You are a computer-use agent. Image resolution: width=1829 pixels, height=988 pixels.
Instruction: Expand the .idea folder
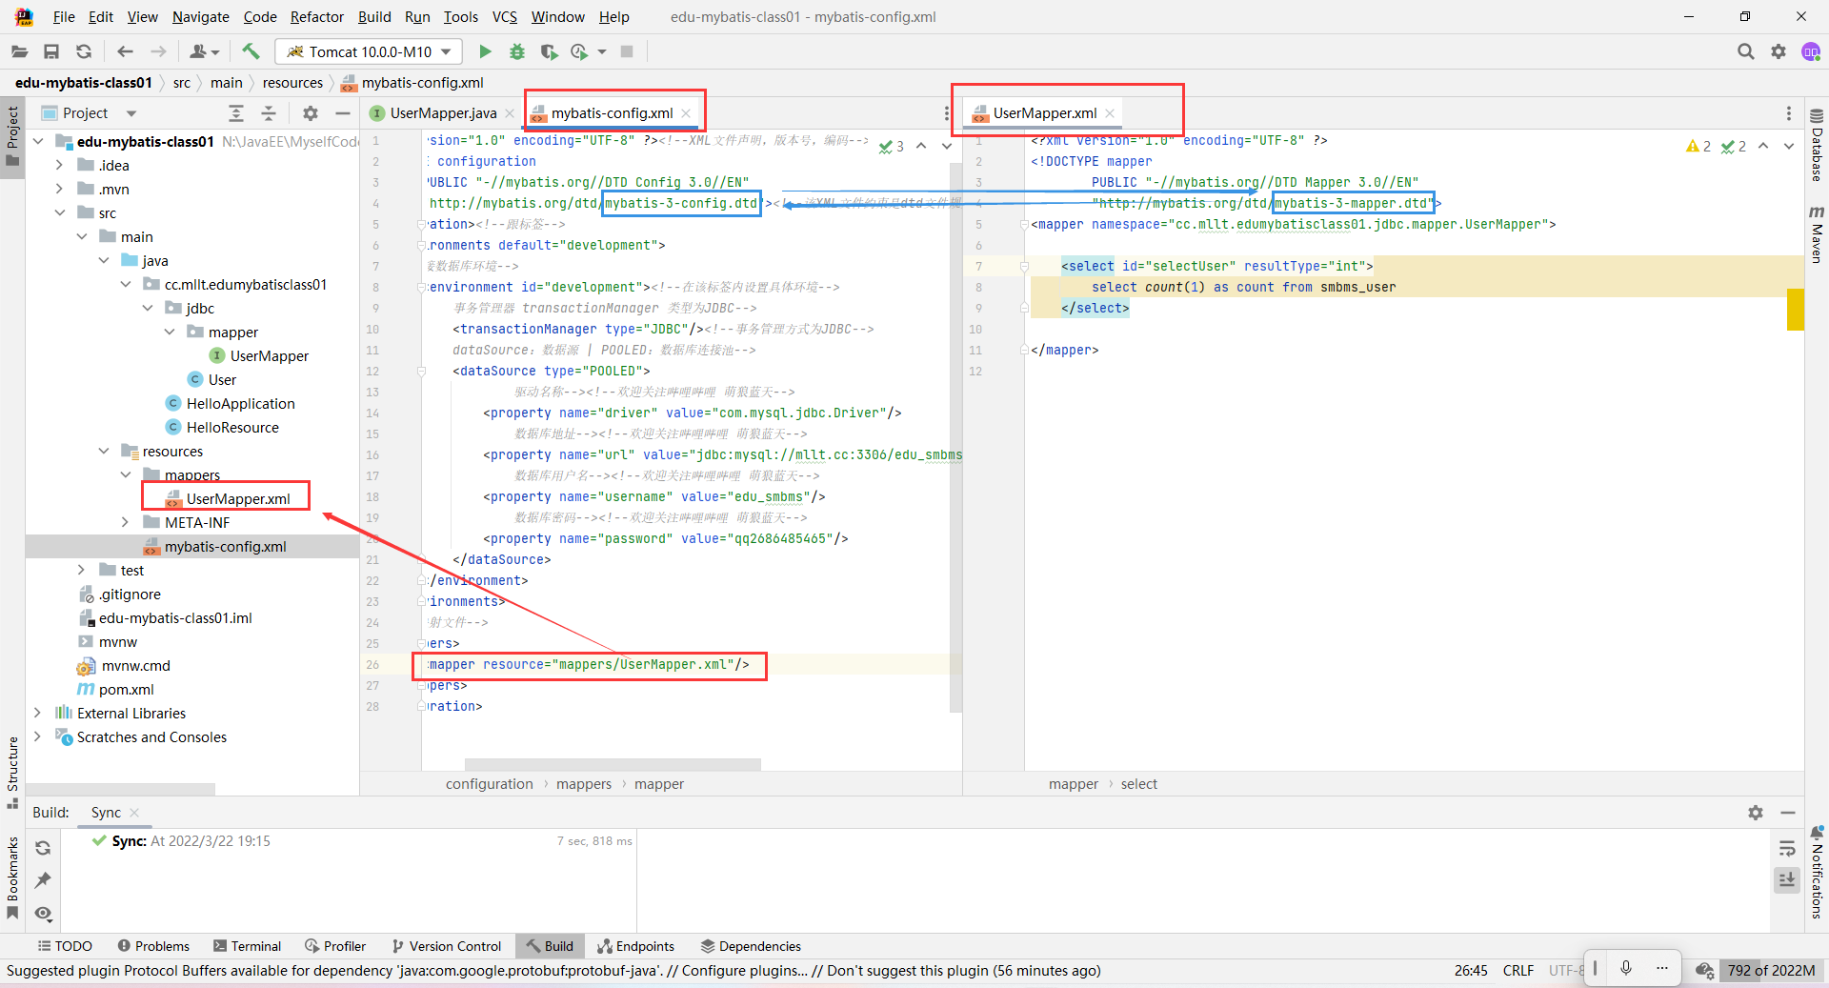59,165
